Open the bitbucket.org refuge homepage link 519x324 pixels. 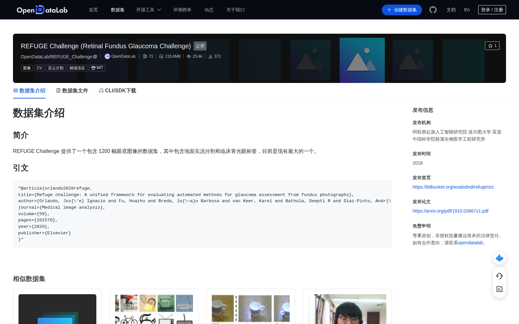pyautogui.click(x=453, y=187)
